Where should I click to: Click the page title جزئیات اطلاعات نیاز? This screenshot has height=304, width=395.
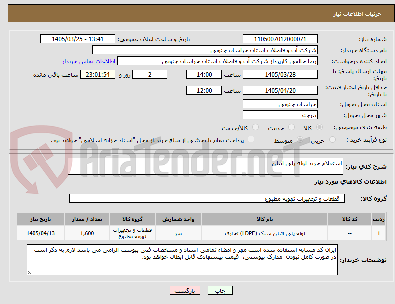(x=358, y=14)
